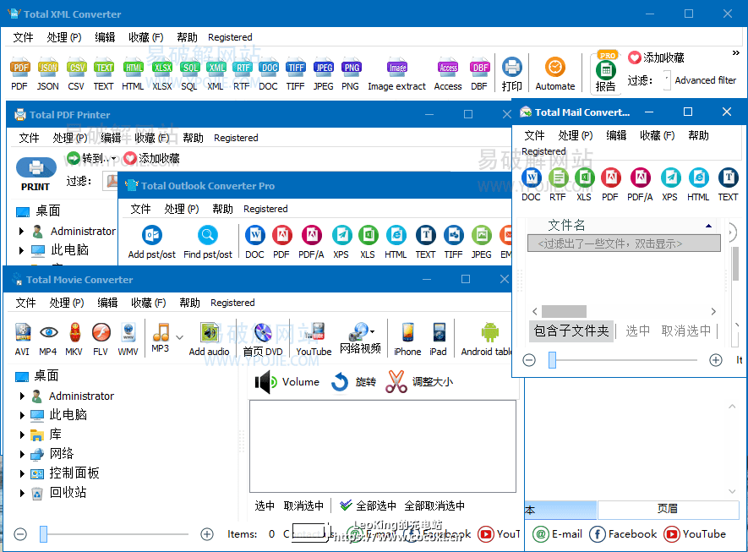Expand Administrator node in Movie Converter tree
This screenshot has width=748, height=552.
(22, 396)
